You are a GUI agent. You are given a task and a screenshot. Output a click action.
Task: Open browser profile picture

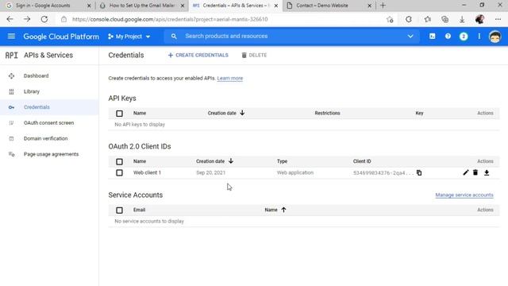point(479,19)
